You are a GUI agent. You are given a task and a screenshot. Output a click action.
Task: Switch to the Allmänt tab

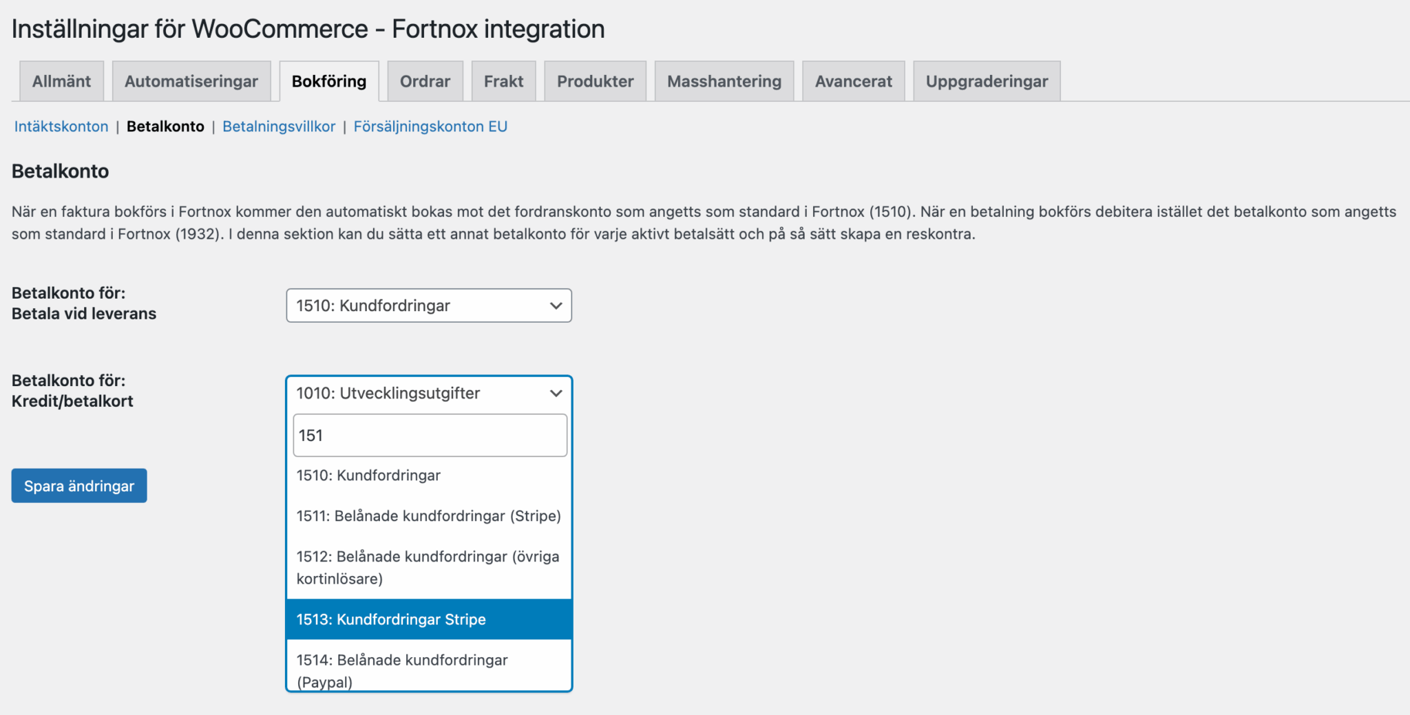61,81
